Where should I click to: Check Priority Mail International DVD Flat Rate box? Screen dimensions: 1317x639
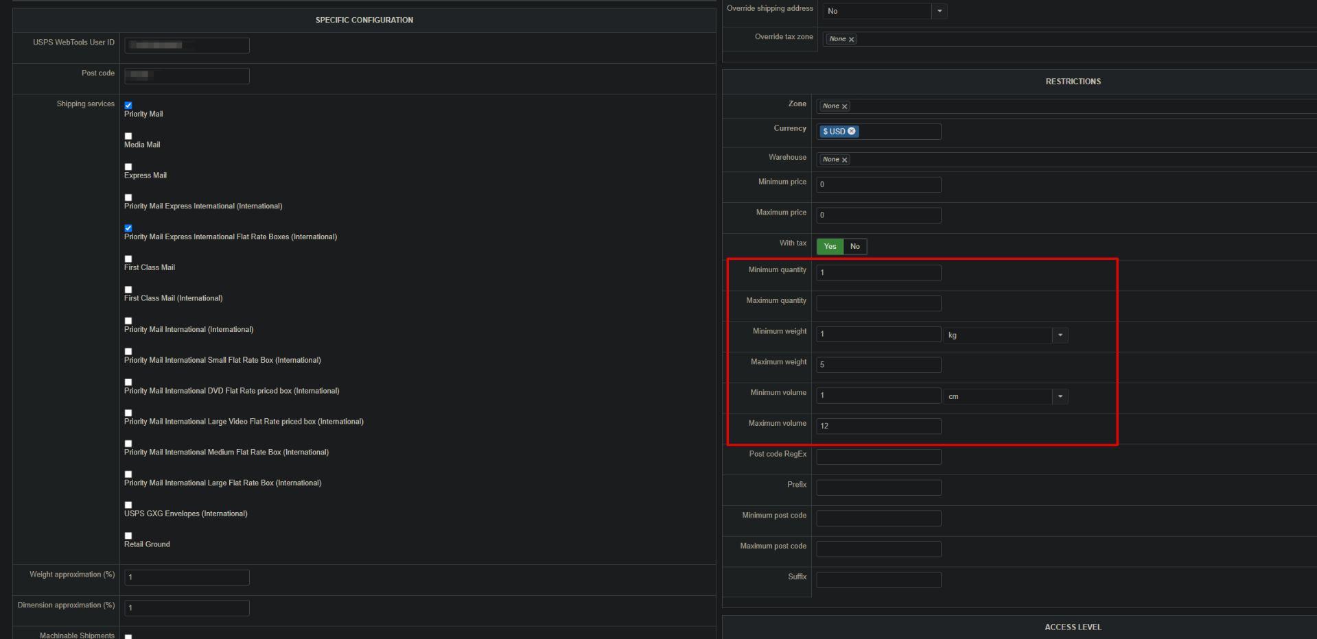[128, 383]
